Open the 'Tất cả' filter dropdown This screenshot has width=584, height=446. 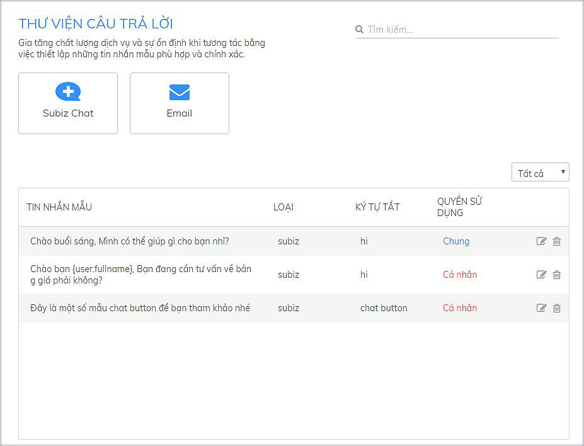[x=540, y=173]
